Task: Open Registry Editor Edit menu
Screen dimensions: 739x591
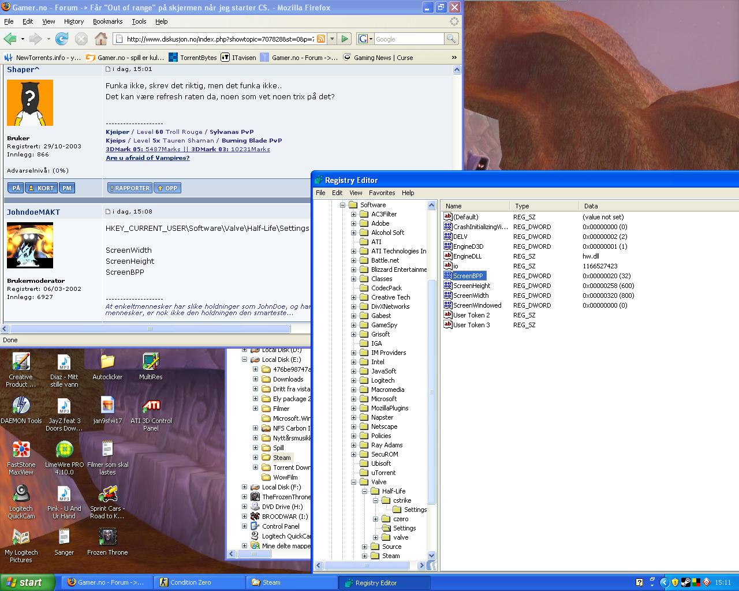Action: [337, 193]
